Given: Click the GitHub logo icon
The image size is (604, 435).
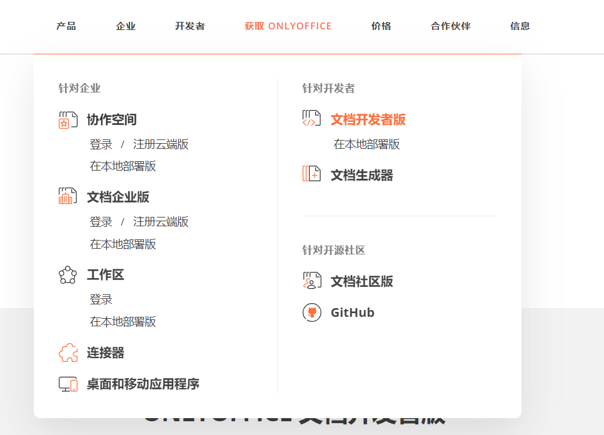Looking at the screenshot, I should (x=311, y=312).
